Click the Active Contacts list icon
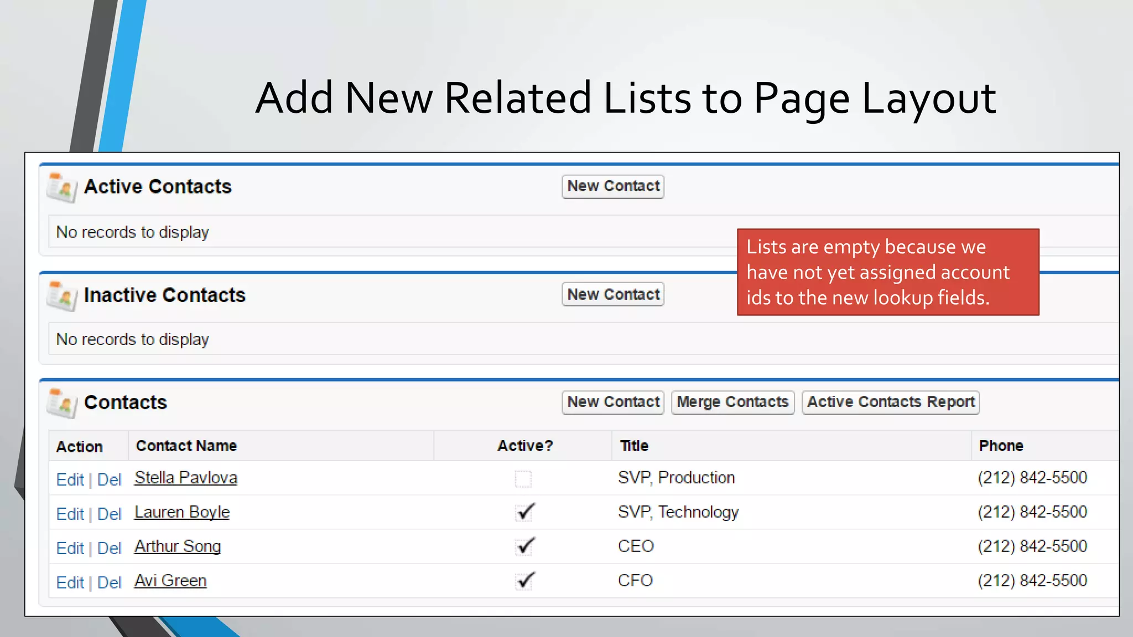 click(x=61, y=188)
